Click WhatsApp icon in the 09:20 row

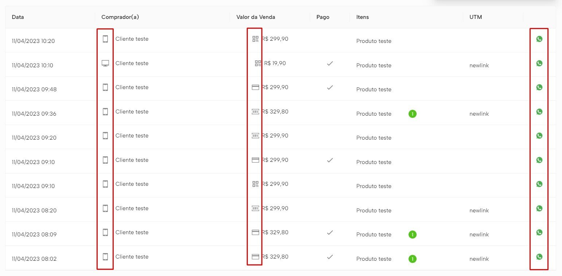click(539, 136)
